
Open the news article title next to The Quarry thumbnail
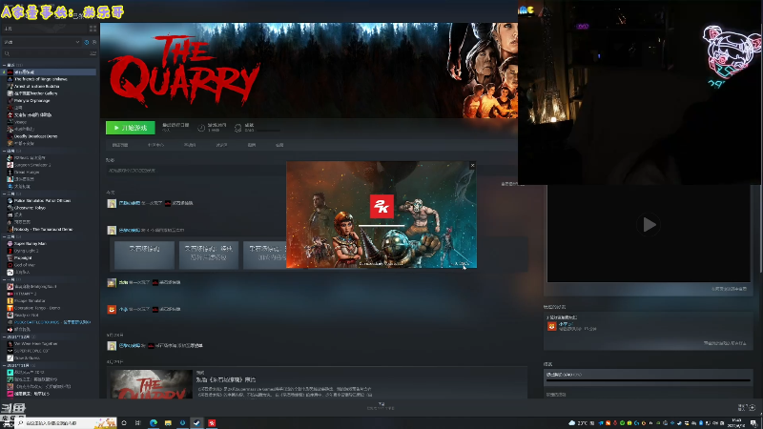click(x=226, y=379)
